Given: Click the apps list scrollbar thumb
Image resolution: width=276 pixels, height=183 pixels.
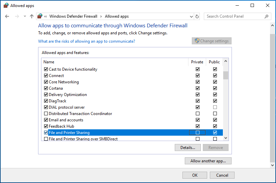Looking at the screenshot, I should [226, 75].
